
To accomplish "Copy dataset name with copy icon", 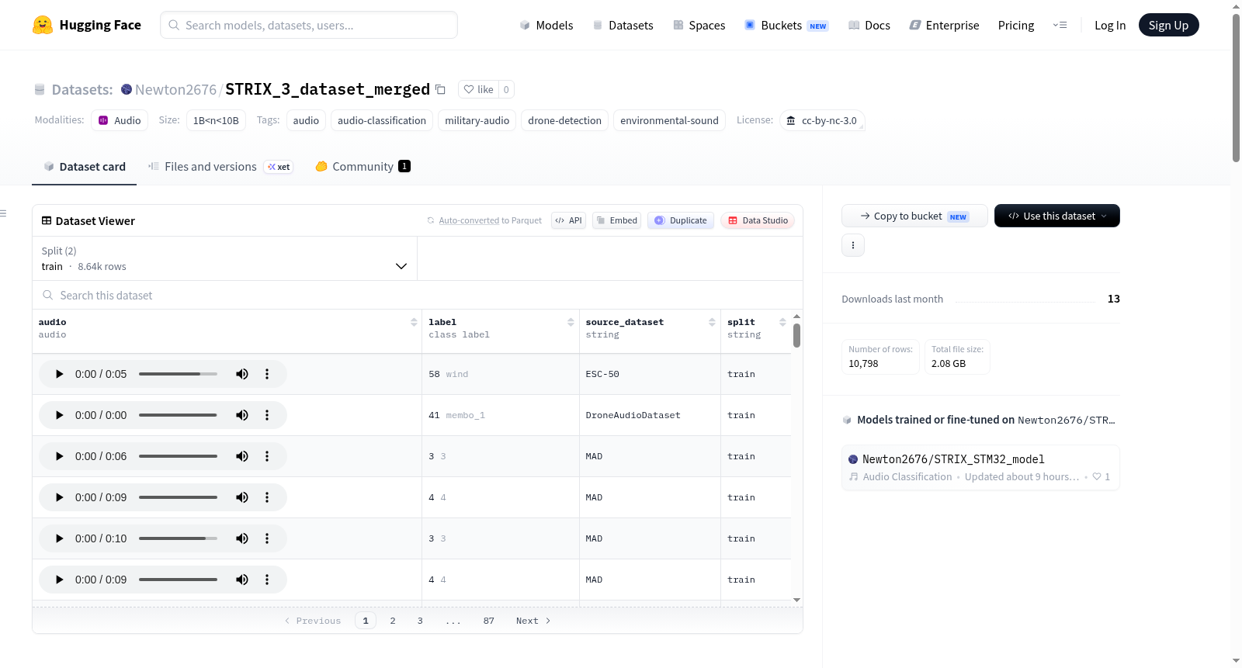I will pyautogui.click(x=440, y=89).
